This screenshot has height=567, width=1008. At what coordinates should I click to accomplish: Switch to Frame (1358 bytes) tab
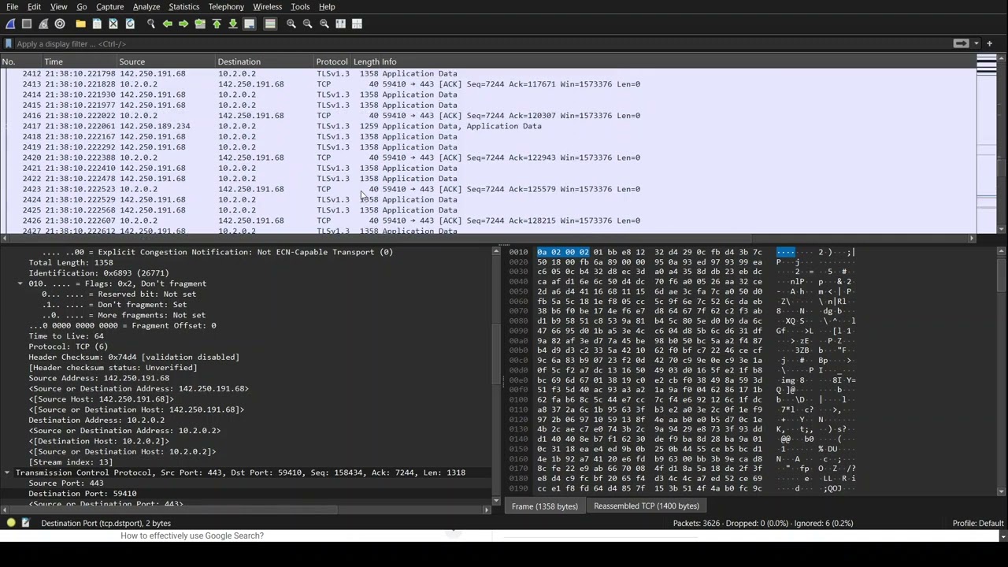pos(545,506)
